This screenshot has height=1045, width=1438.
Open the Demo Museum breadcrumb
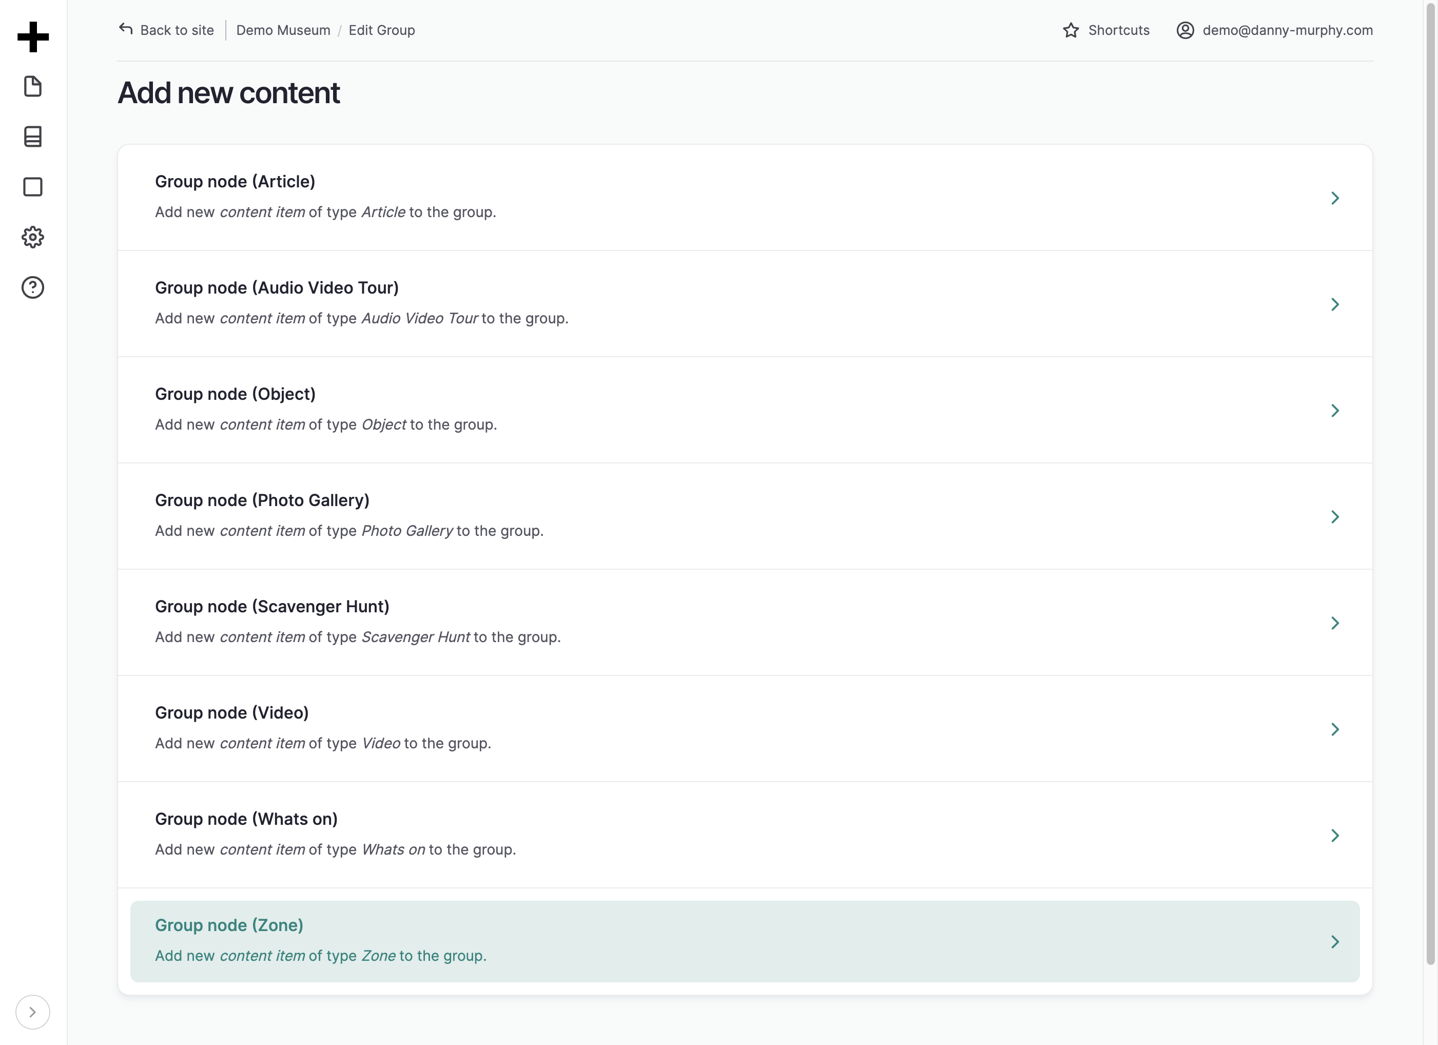tap(283, 30)
